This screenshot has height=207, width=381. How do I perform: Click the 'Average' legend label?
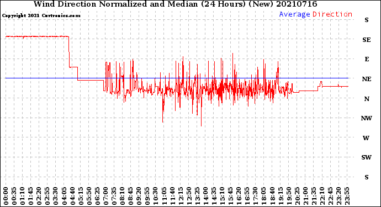(294, 14)
